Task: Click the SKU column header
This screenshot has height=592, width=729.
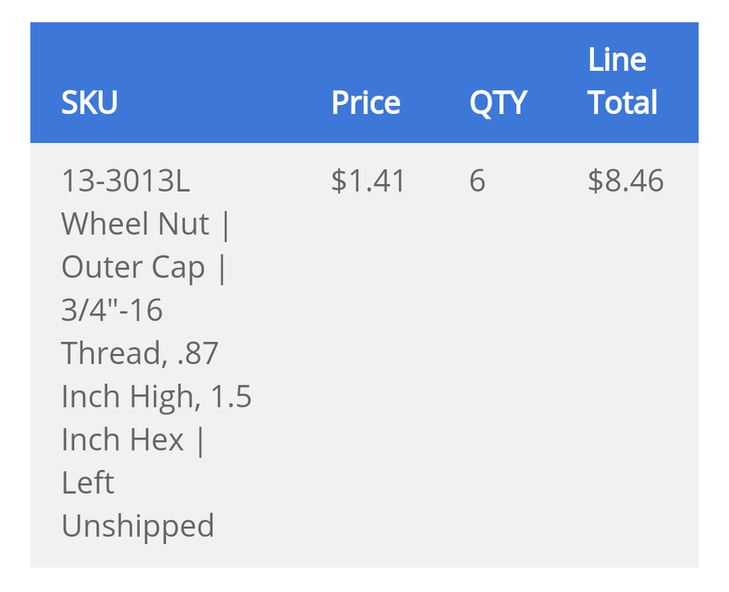Action: pyautogui.click(x=89, y=102)
